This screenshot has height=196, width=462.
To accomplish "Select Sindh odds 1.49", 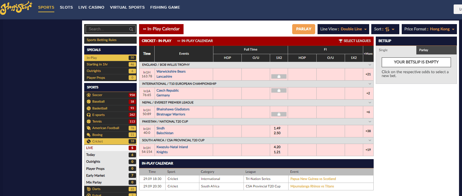I will click(x=277, y=128).
